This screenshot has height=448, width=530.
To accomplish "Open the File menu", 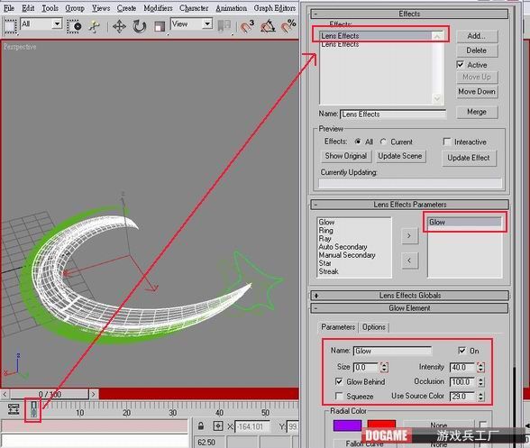I will pyautogui.click(x=9, y=8).
